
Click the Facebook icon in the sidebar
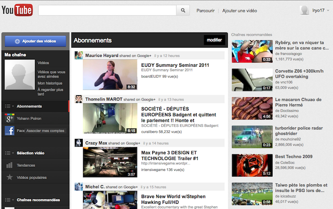pos(9,131)
